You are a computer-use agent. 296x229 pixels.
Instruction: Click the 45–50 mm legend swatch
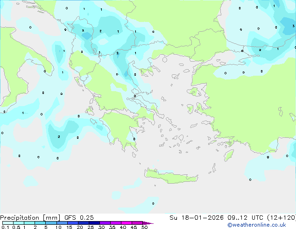click(x=137, y=223)
